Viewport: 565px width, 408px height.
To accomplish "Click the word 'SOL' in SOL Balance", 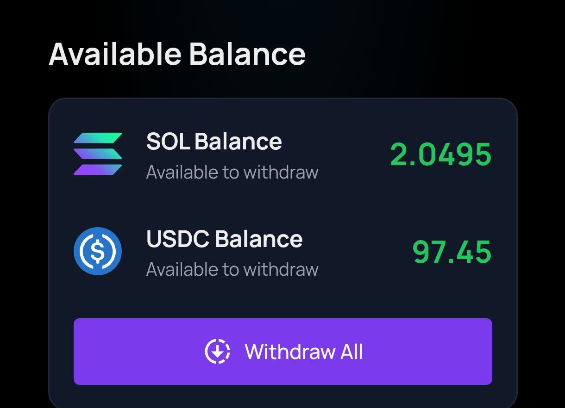I will 168,142.
